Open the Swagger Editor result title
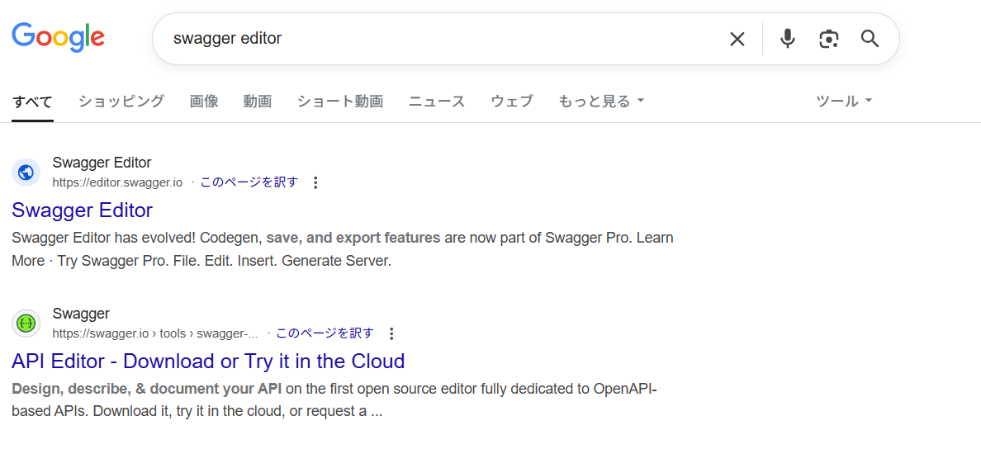The width and height of the screenshot is (981, 449). pyautogui.click(x=83, y=210)
